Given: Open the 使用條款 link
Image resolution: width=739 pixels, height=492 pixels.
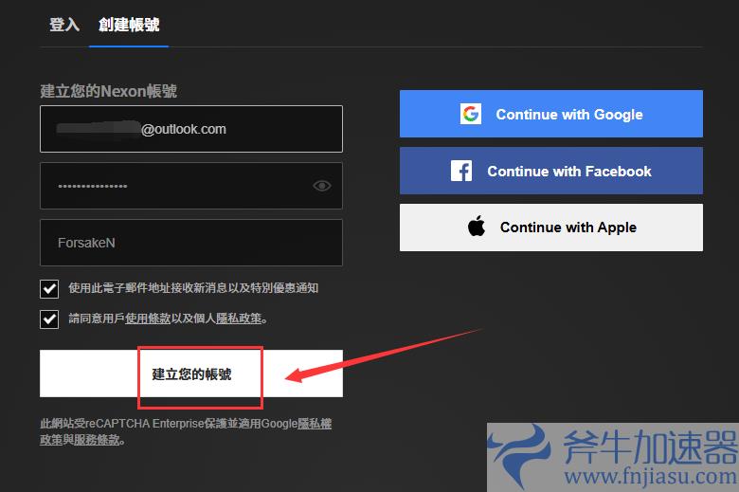Looking at the screenshot, I should tap(148, 319).
